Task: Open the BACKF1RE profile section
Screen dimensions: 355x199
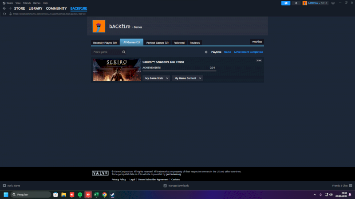Action: click(79, 8)
